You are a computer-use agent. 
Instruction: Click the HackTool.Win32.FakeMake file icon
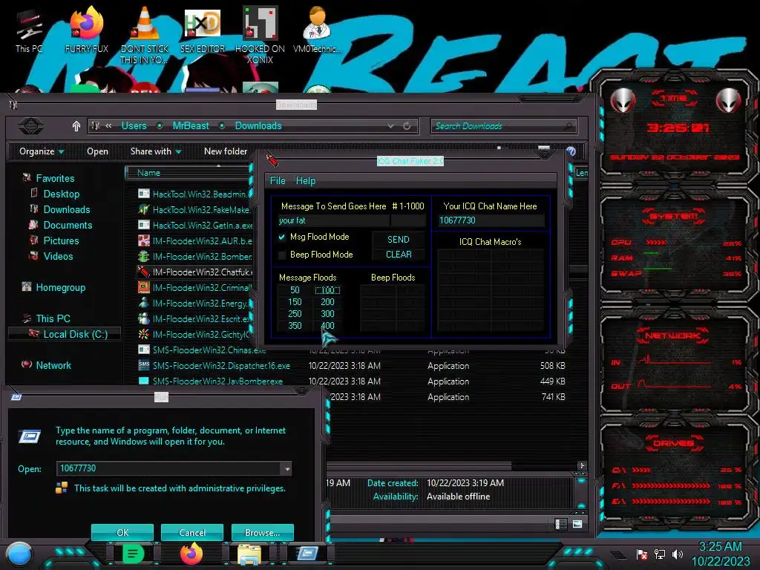pos(143,209)
